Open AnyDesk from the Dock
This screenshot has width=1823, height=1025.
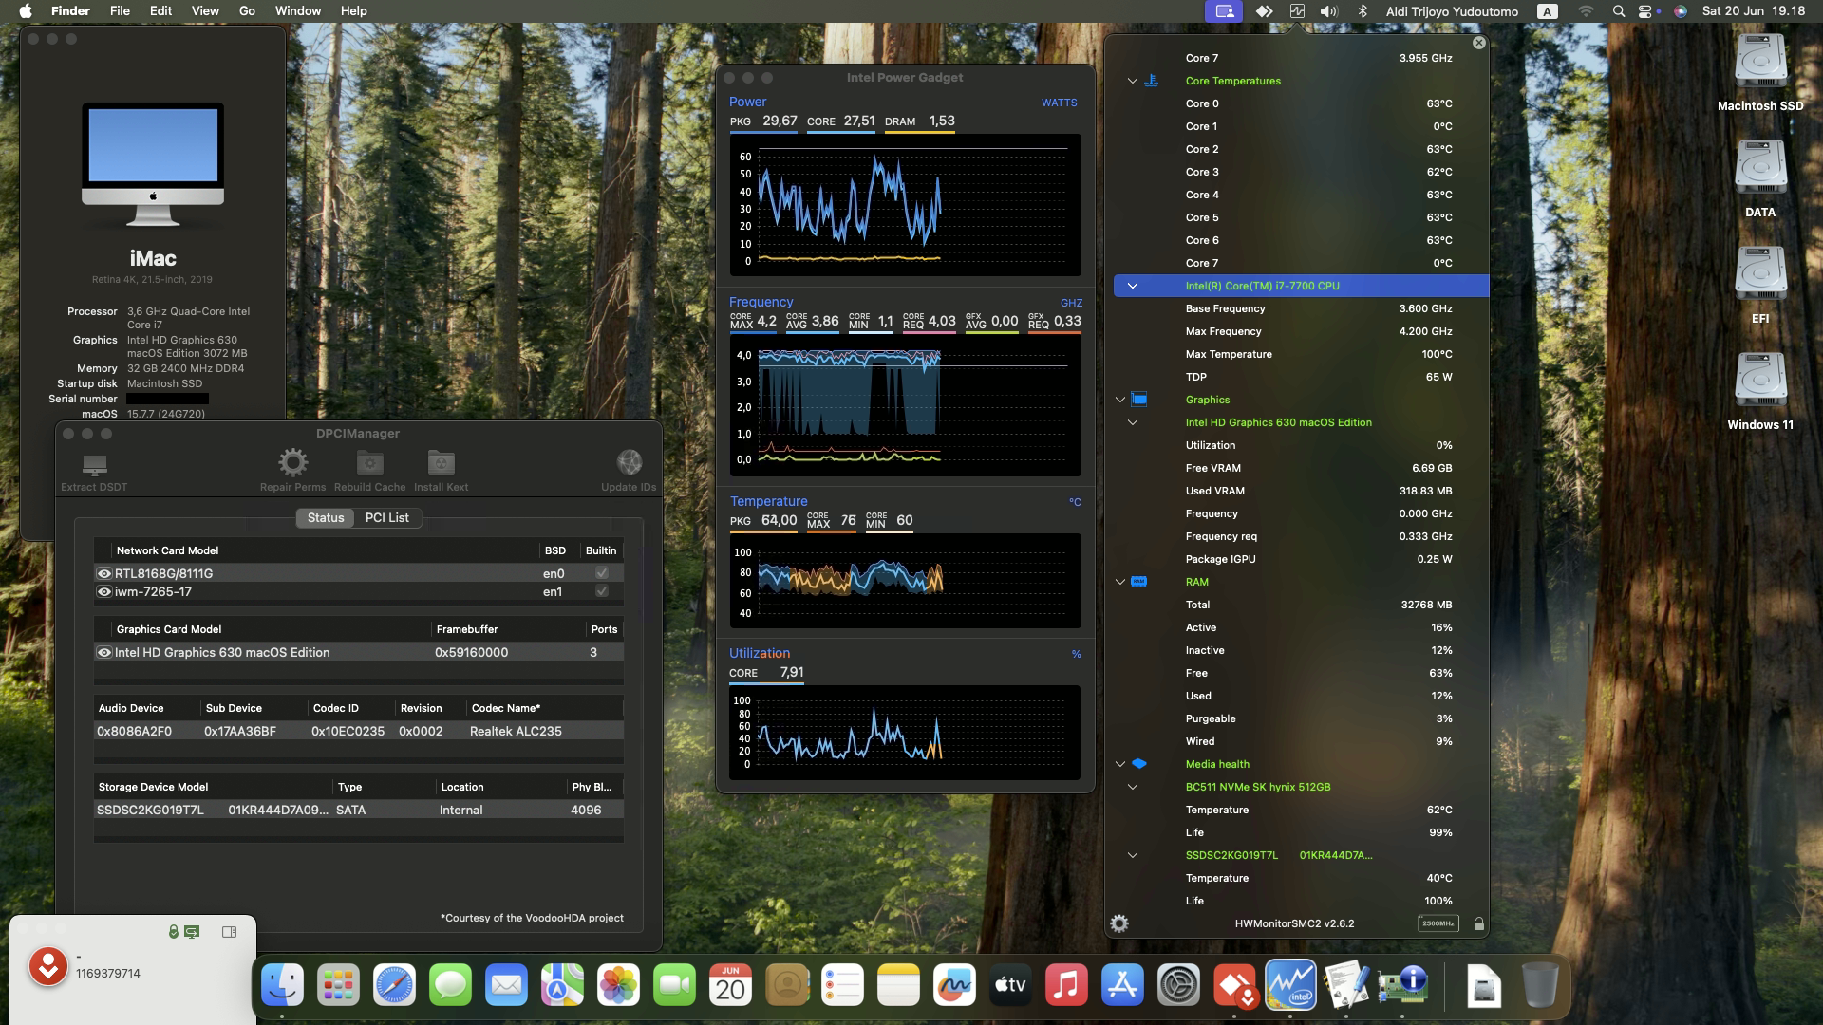pyautogui.click(x=1234, y=985)
